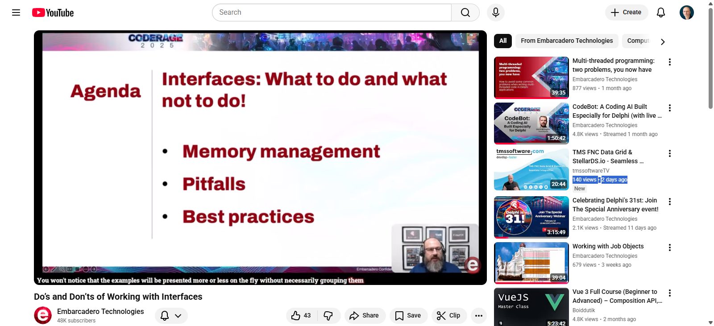The width and height of the screenshot is (714, 326).
Task: Show more filter chips with right arrow
Action: [x=663, y=41]
